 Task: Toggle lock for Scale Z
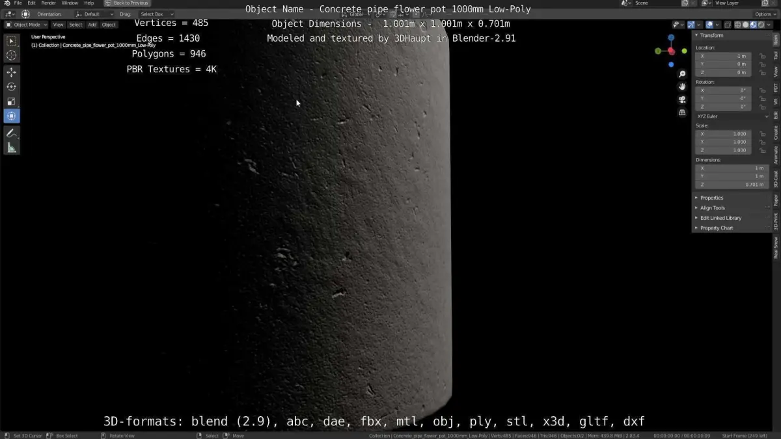point(762,150)
